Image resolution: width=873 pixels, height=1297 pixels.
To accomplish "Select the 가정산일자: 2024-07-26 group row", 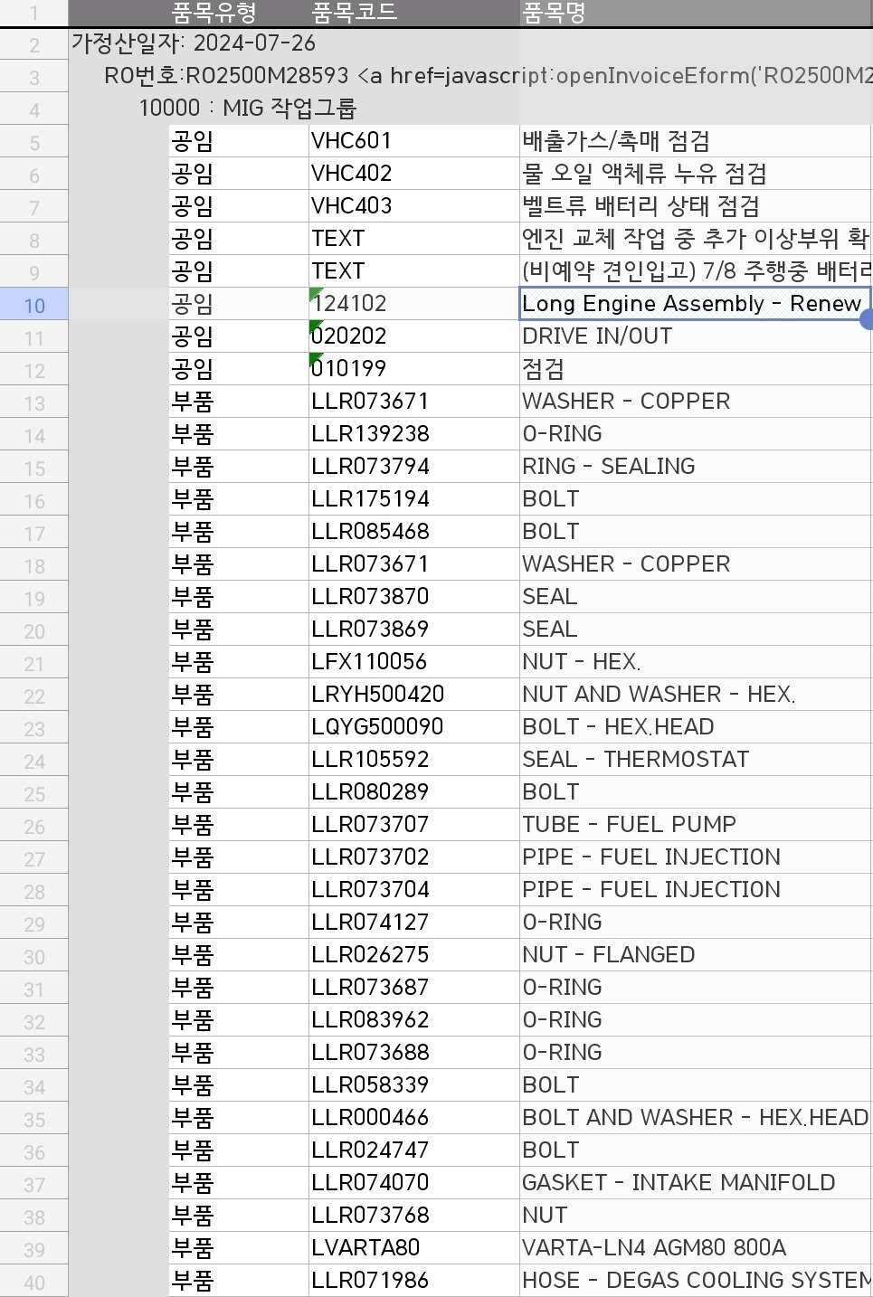I will click(x=194, y=43).
